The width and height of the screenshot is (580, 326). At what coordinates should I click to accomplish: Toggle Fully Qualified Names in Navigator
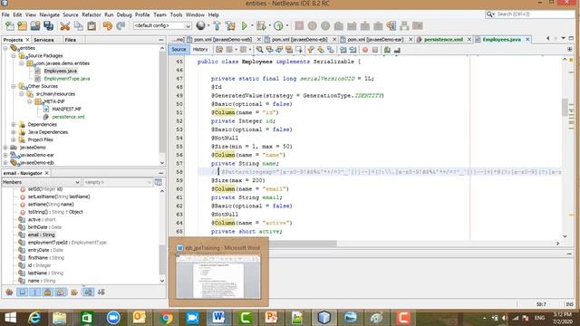pyautogui.click(x=74, y=292)
